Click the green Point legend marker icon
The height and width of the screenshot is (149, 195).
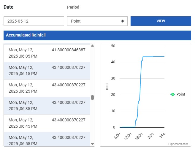pos(172,94)
